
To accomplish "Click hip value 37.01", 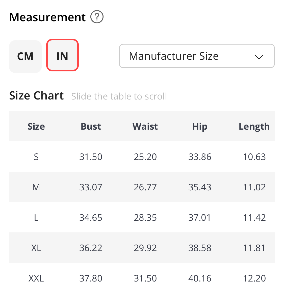I will point(200,217).
